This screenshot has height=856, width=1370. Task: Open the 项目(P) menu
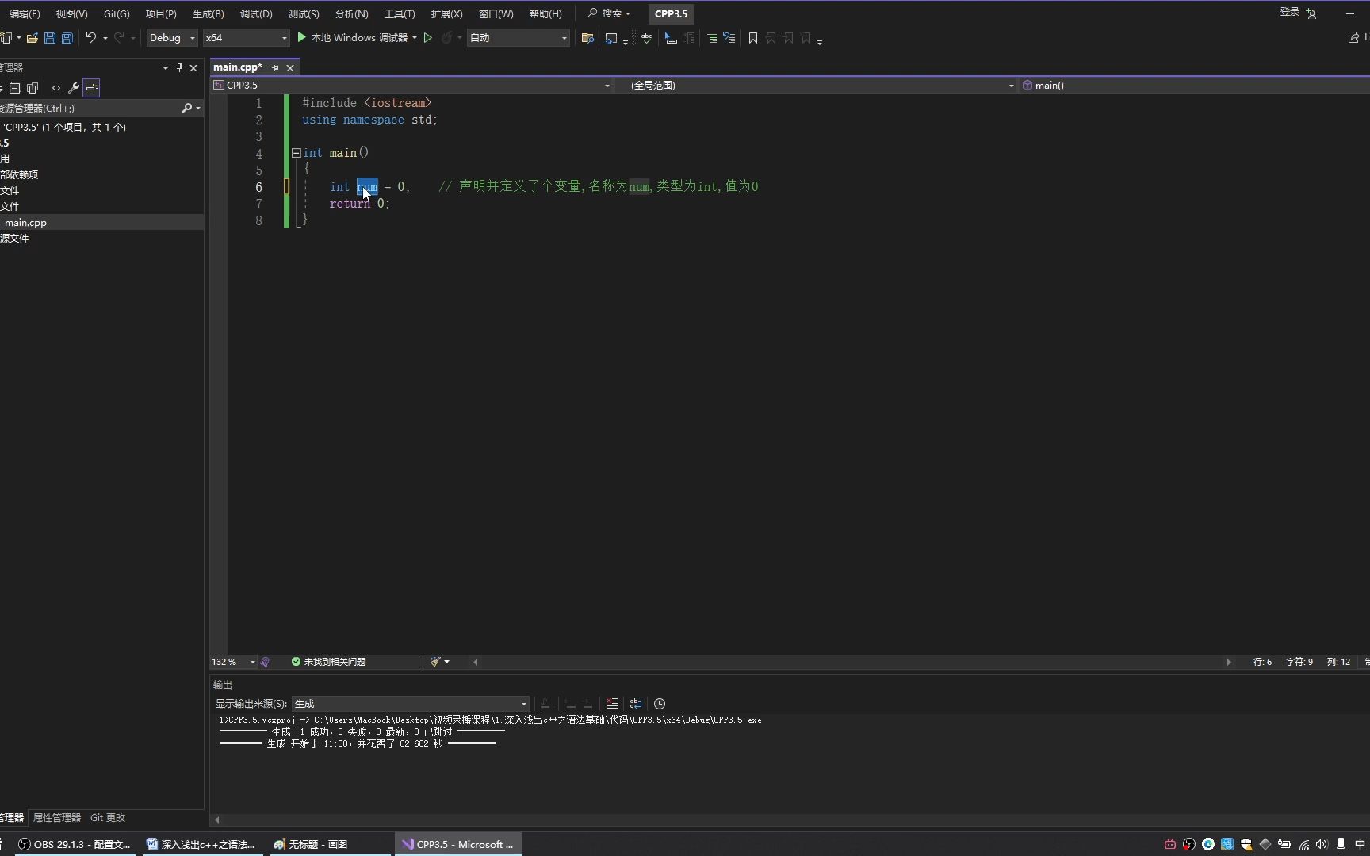click(x=161, y=13)
